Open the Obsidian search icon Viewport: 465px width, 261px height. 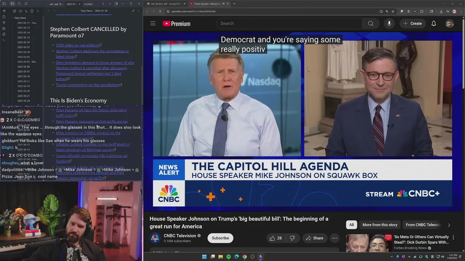(x=19, y=4)
